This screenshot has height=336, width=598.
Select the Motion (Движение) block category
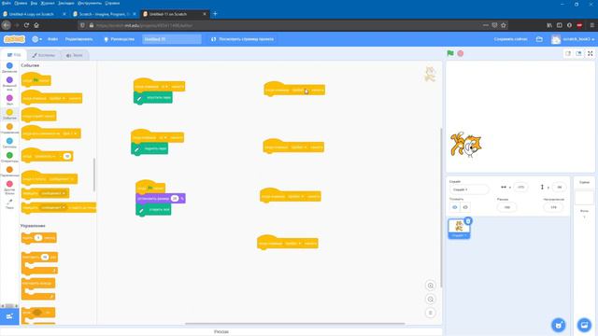[9, 67]
